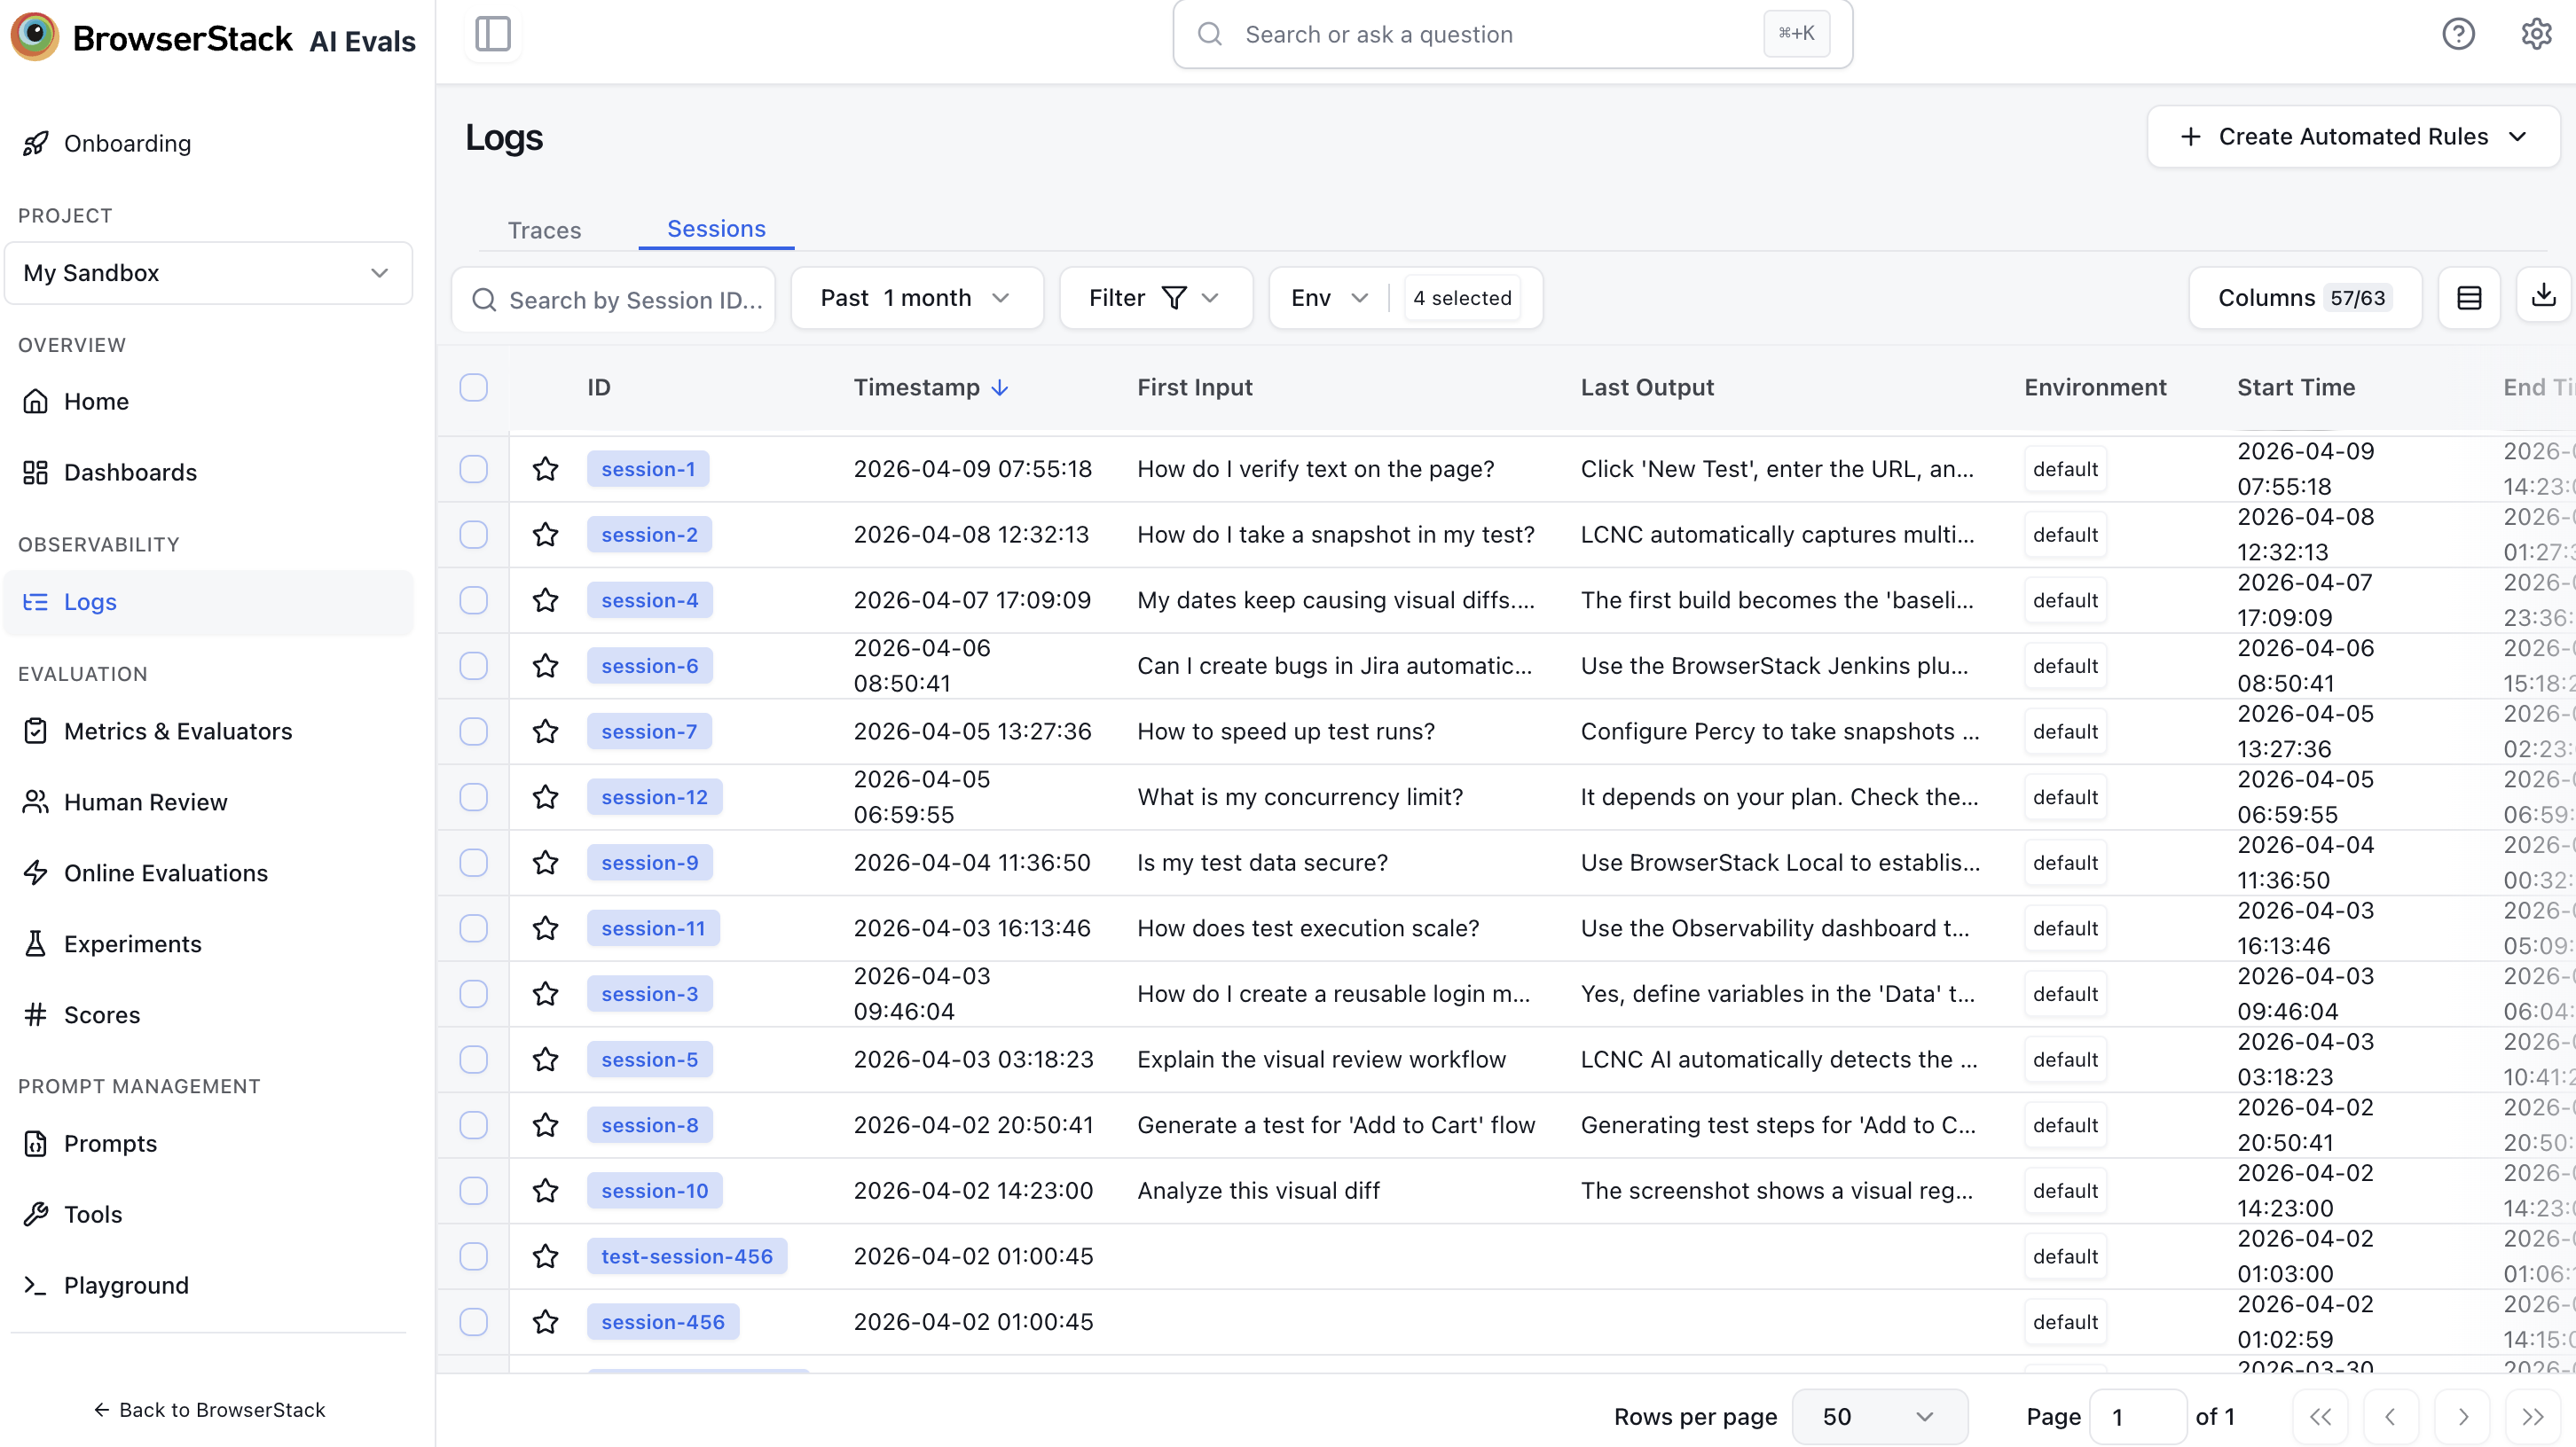This screenshot has width=2576, height=1447.
Task: Check the session-1 row checkbox
Action: 474,469
